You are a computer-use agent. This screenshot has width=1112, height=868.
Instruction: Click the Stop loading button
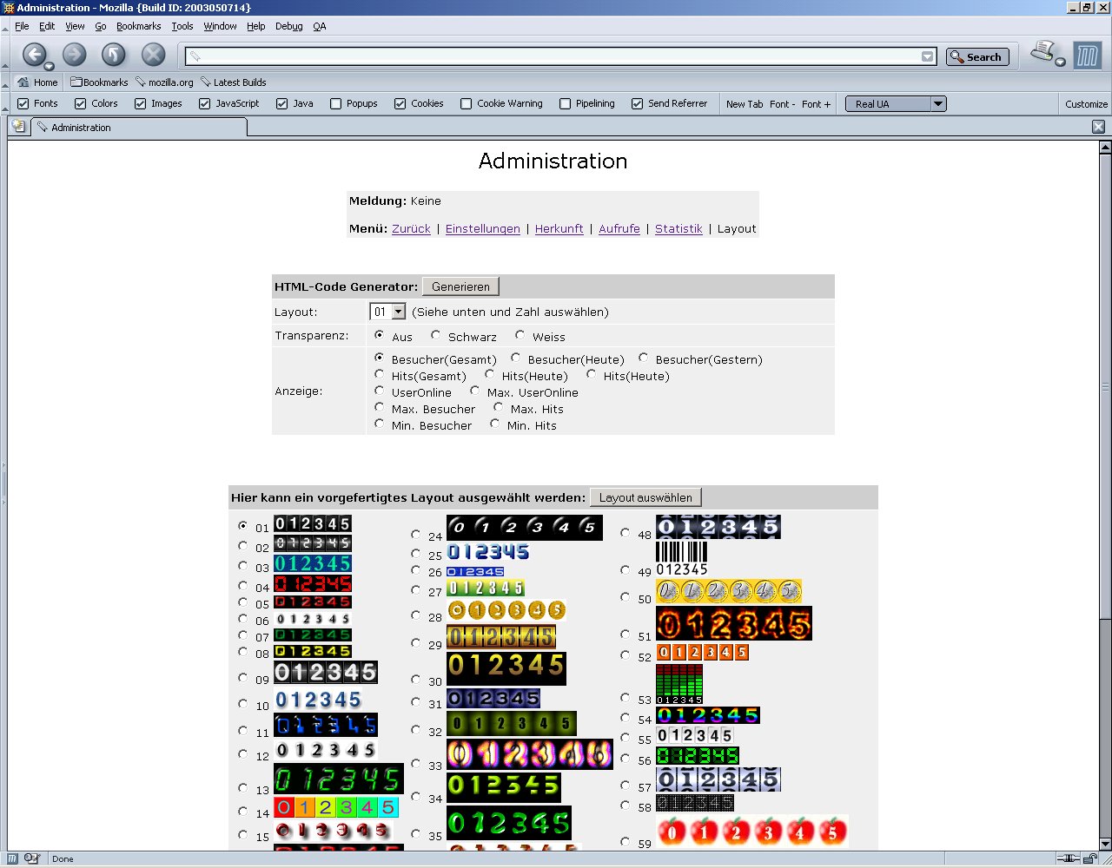click(153, 56)
